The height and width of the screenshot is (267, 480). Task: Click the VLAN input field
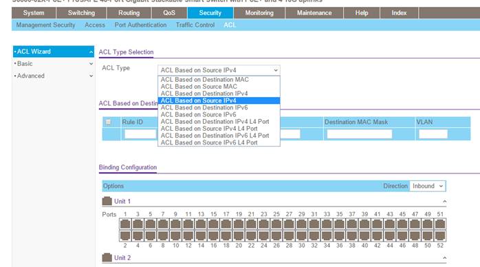pyautogui.click(x=433, y=134)
